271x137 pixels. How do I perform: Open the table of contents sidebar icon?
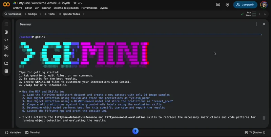(x=6, y=24)
